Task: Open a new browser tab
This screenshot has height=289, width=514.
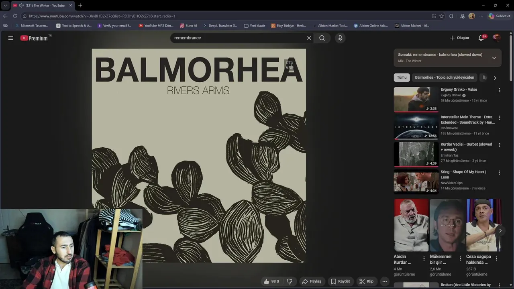Action: 80,6
